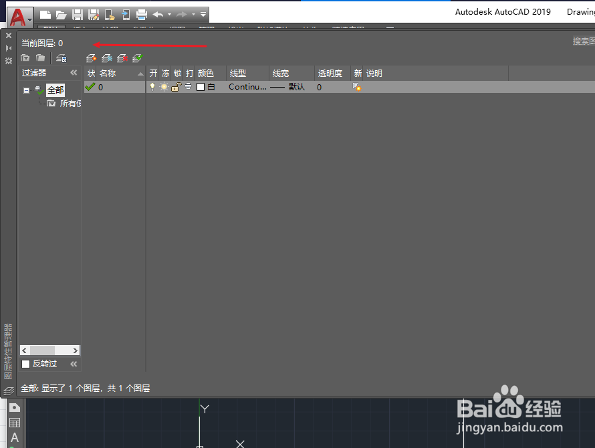Set the selected layer as current
Image resolution: width=595 pixels, height=448 pixels.
pyautogui.click(x=137, y=58)
